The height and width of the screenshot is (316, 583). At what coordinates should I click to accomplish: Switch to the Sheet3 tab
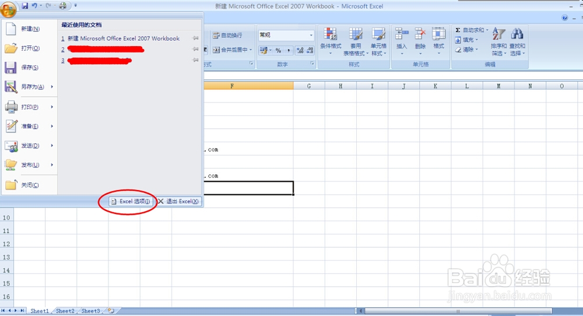(x=91, y=311)
